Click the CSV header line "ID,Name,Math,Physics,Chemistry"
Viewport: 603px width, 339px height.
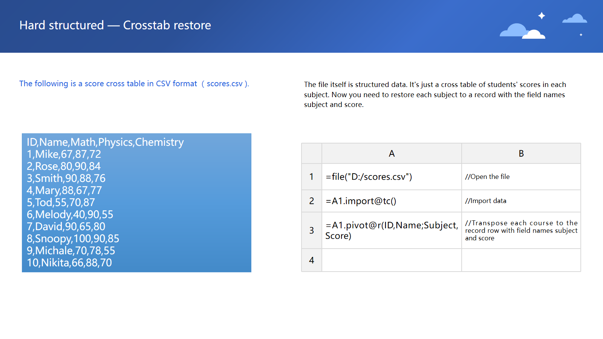pos(105,142)
